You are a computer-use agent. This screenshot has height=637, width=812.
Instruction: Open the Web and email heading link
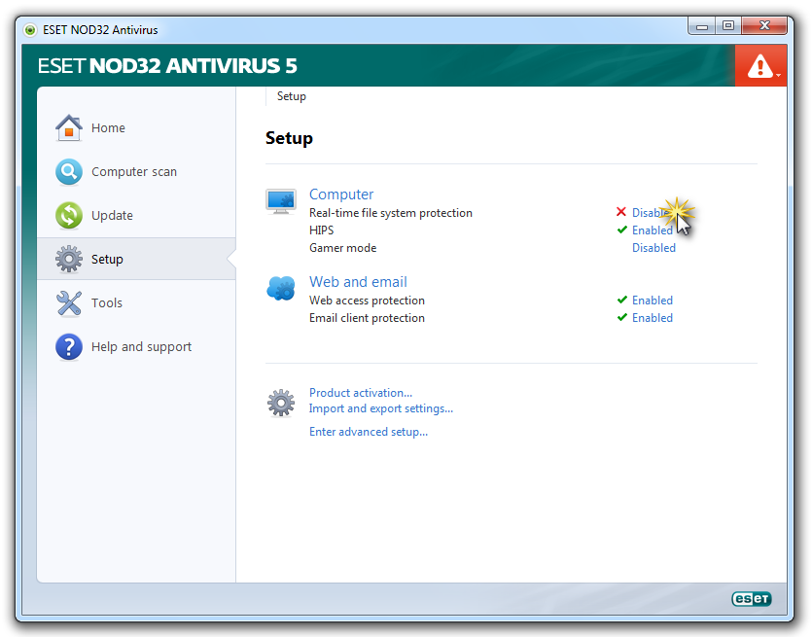pyautogui.click(x=358, y=282)
